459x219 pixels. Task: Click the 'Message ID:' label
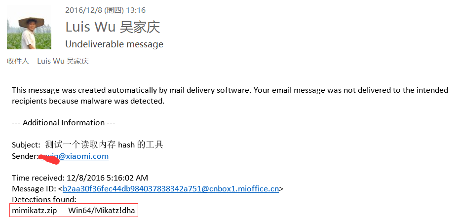(34, 189)
